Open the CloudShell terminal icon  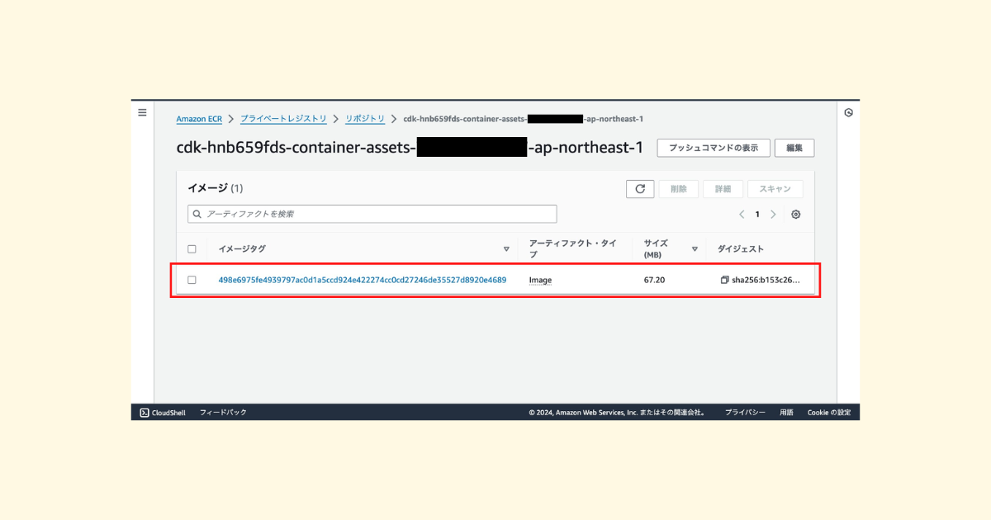[144, 413]
